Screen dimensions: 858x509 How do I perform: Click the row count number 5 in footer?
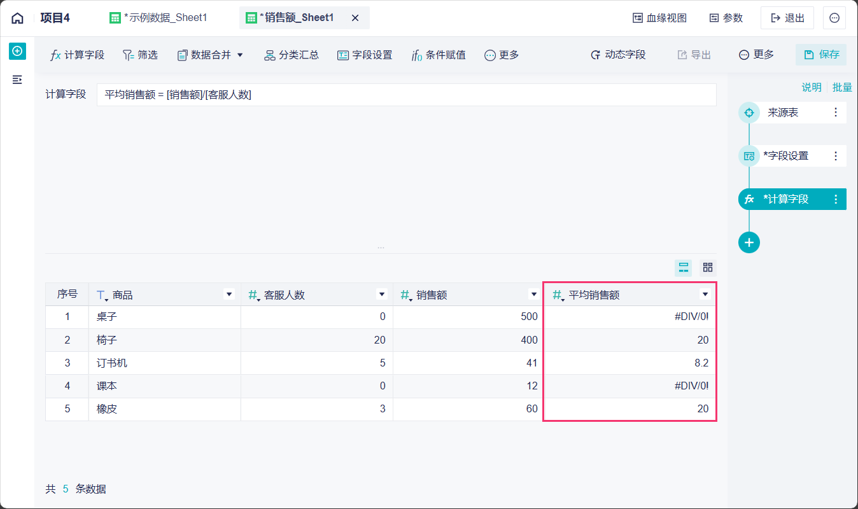tap(66, 489)
